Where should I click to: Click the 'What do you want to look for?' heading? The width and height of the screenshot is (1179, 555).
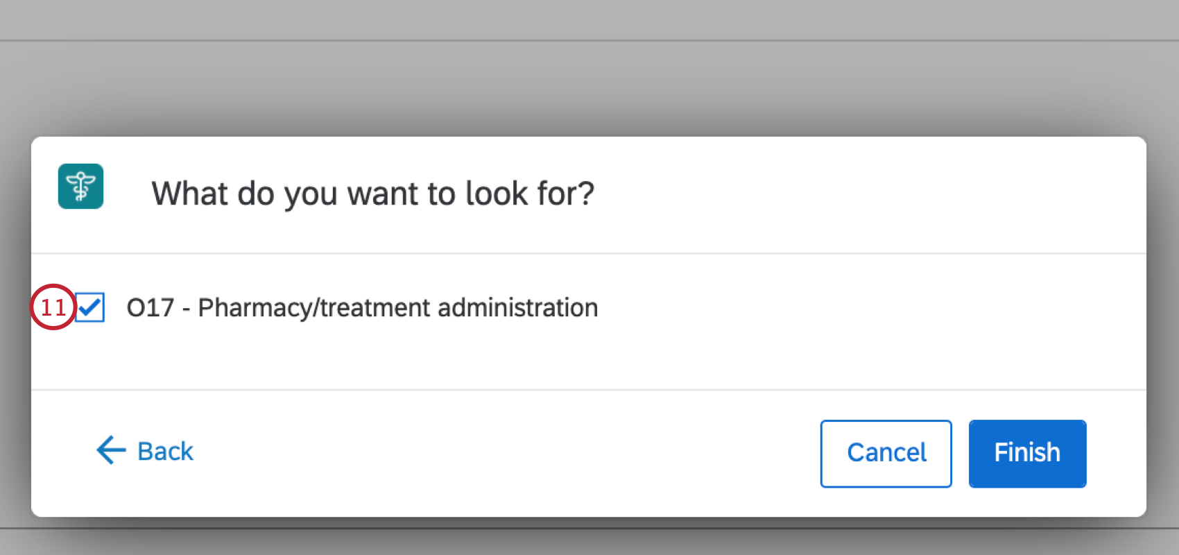point(373,194)
